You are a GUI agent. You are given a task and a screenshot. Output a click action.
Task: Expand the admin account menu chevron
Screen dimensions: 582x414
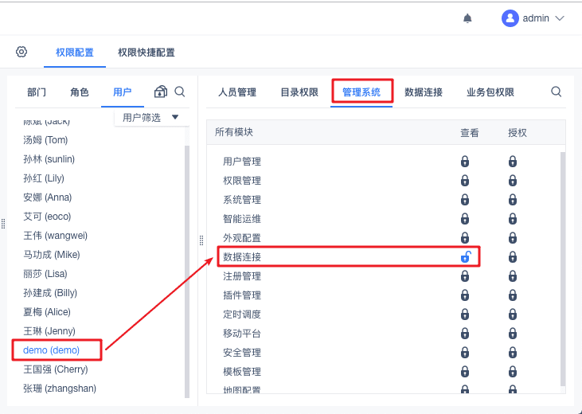(560, 18)
